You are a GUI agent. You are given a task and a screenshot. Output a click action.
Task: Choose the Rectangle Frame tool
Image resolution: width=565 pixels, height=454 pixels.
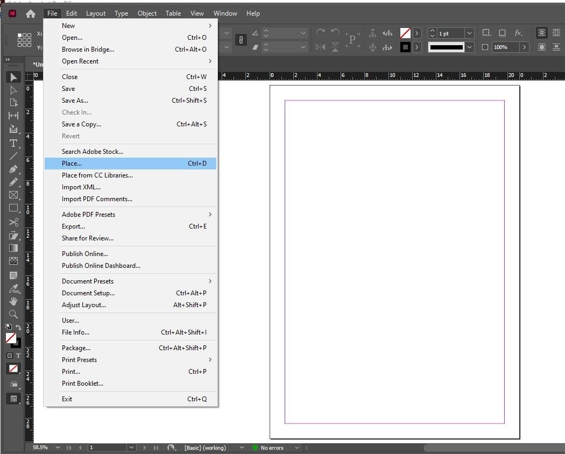point(13,195)
